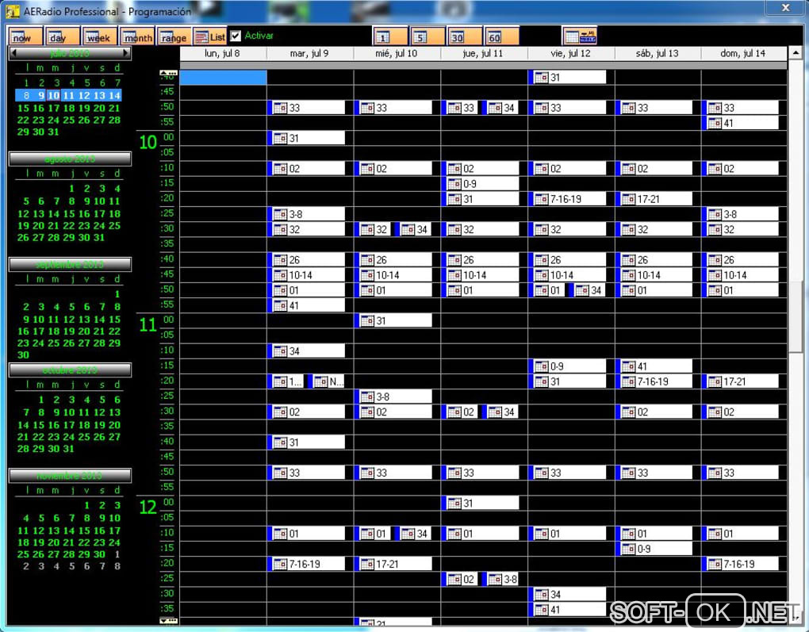Select the 'vie, jul 12' column header
The height and width of the screenshot is (632, 809).
click(x=570, y=53)
